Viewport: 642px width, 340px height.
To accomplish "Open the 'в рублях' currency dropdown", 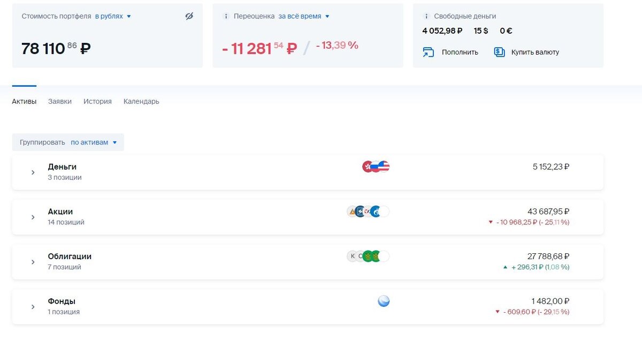I will 113,16.
